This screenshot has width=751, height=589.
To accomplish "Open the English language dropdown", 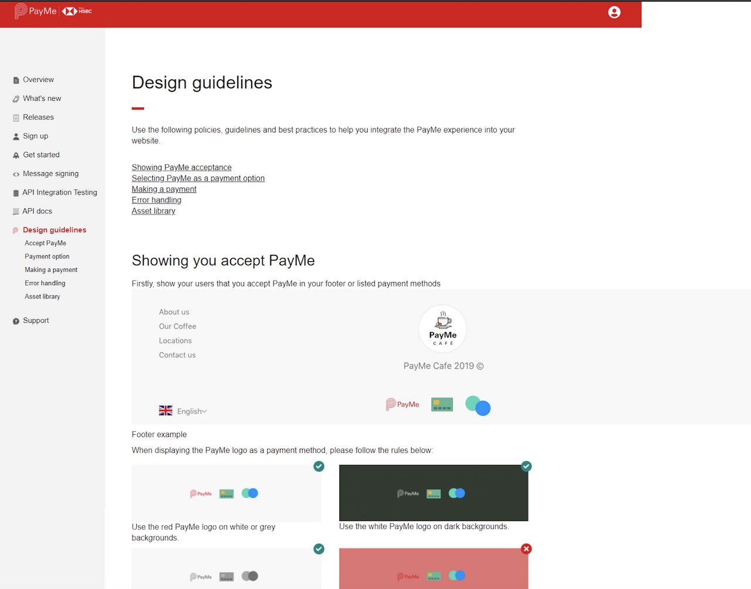I will click(x=192, y=411).
